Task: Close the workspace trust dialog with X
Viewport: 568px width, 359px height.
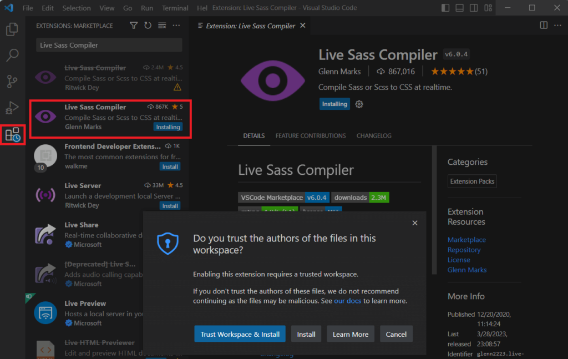Action: click(x=415, y=223)
